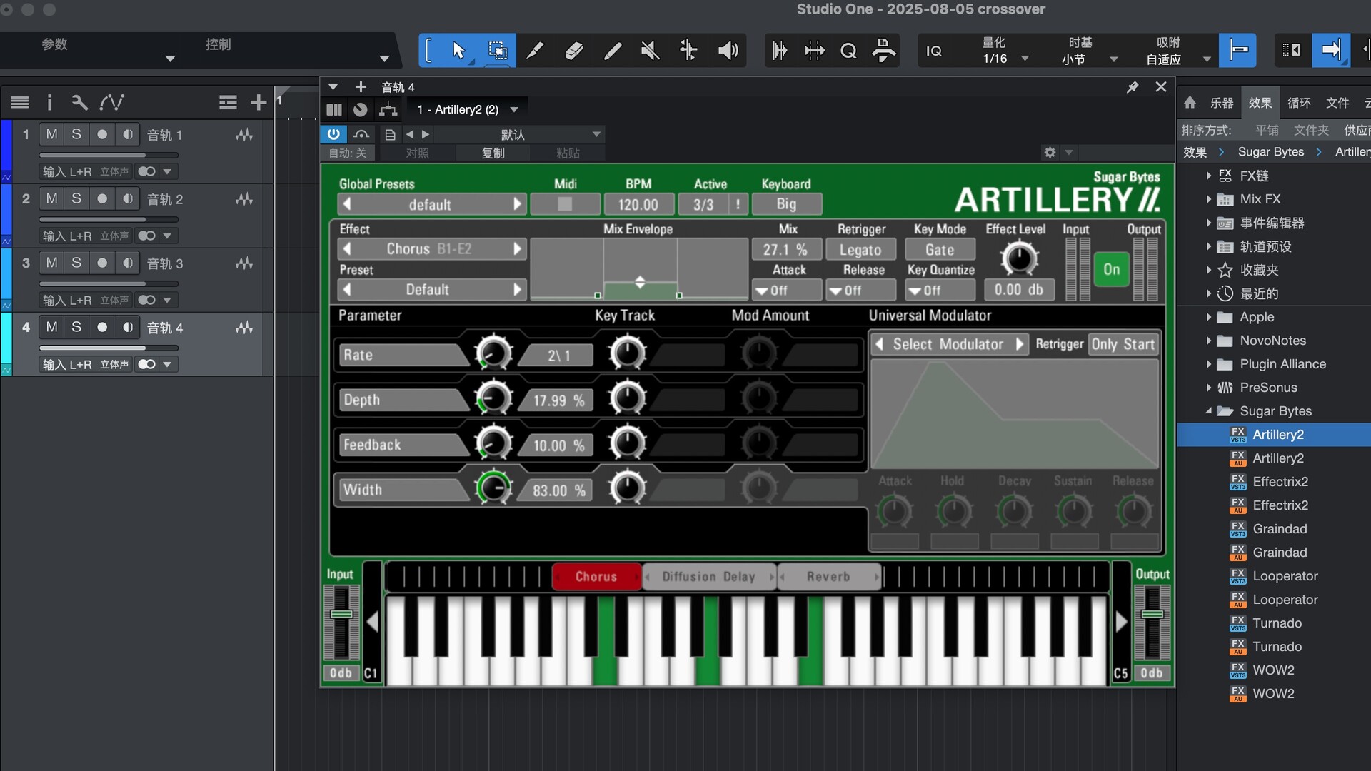Open preset file icon in plugin header

point(390,134)
